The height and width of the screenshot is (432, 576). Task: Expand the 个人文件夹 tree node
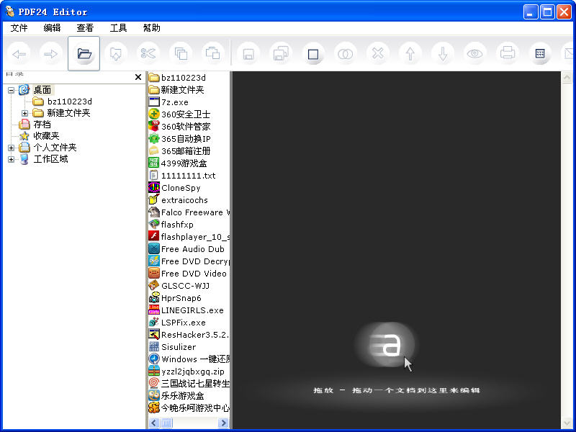pos(12,148)
